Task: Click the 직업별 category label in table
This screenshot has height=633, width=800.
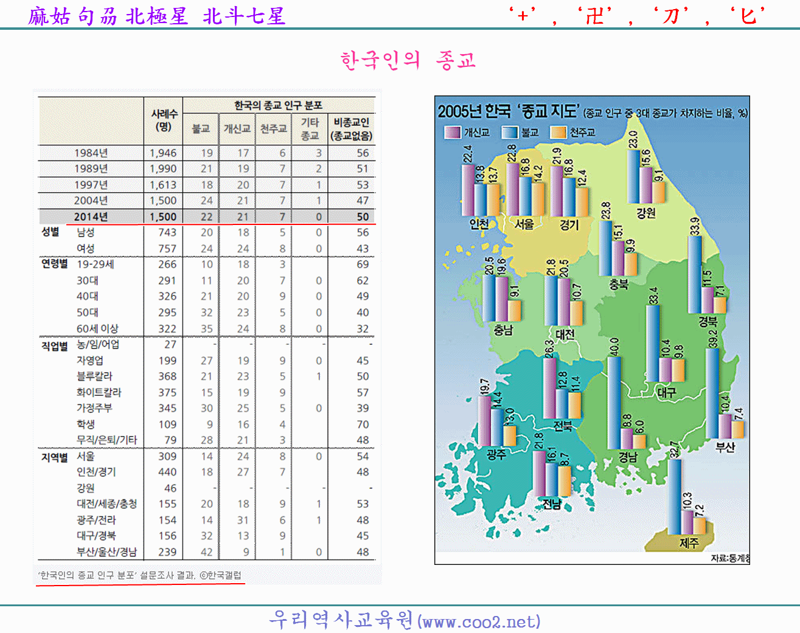Action: 54,345
